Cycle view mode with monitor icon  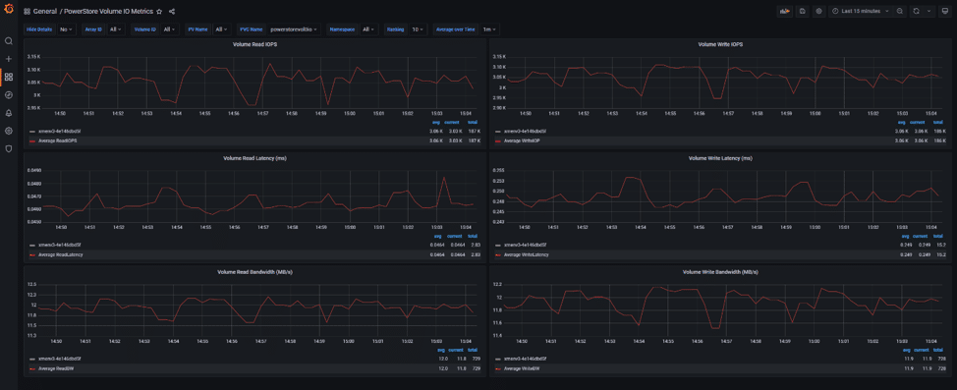(x=945, y=11)
